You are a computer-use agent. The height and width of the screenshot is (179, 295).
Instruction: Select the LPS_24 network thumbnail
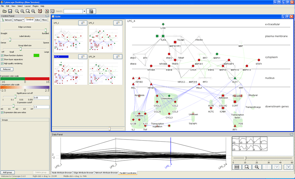pyautogui.click(x=105, y=71)
